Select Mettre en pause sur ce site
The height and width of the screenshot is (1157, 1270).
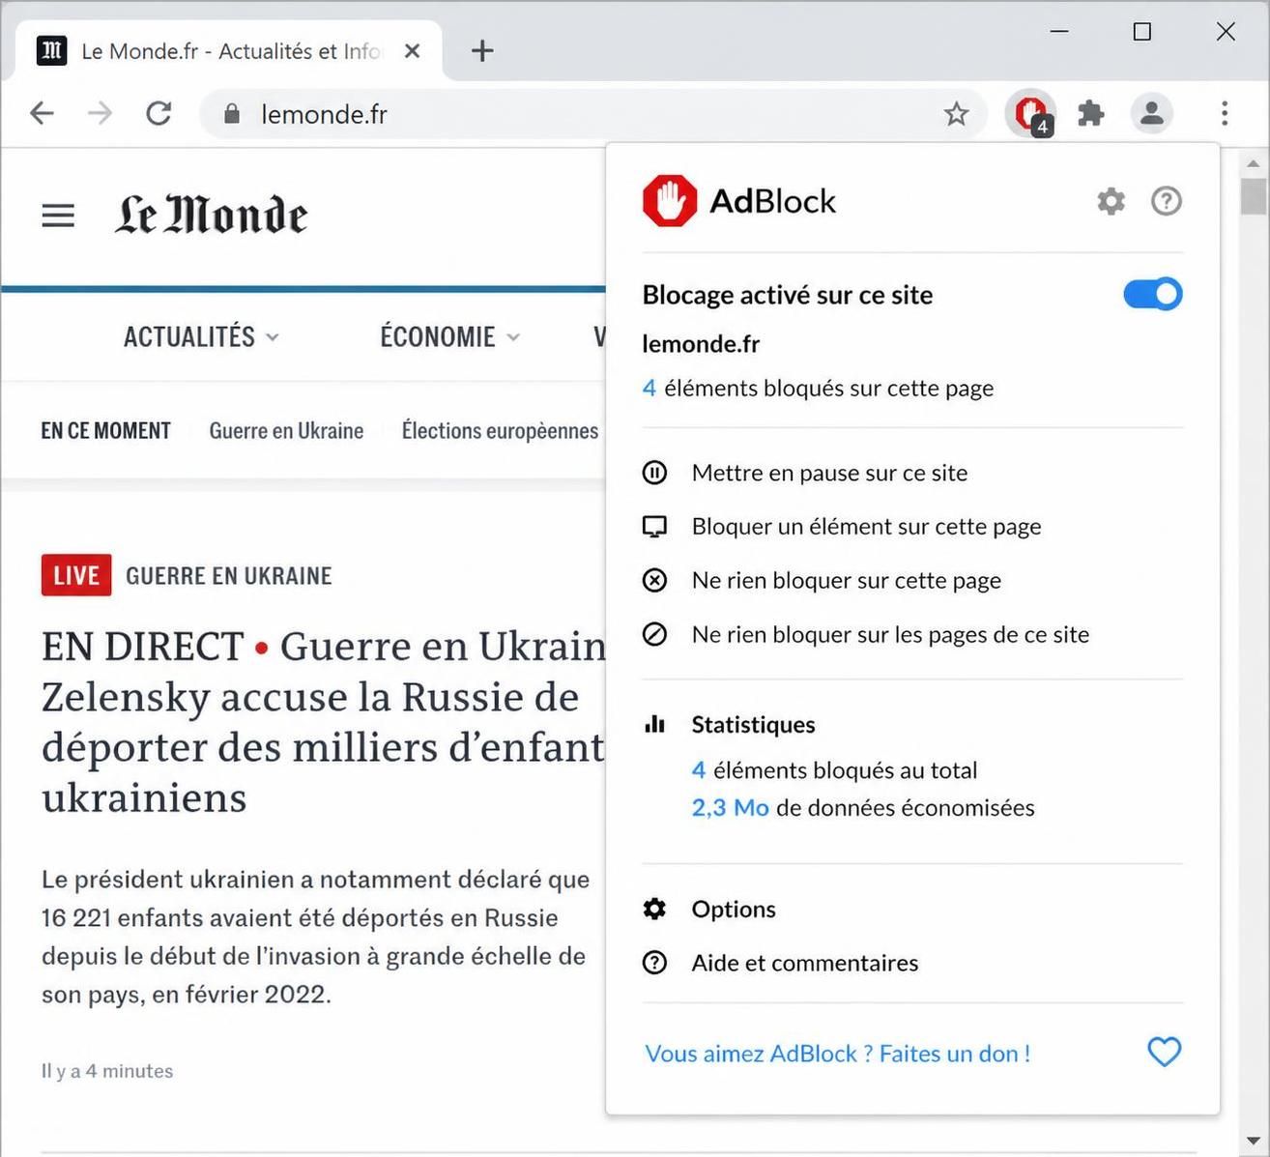pos(829,473)
